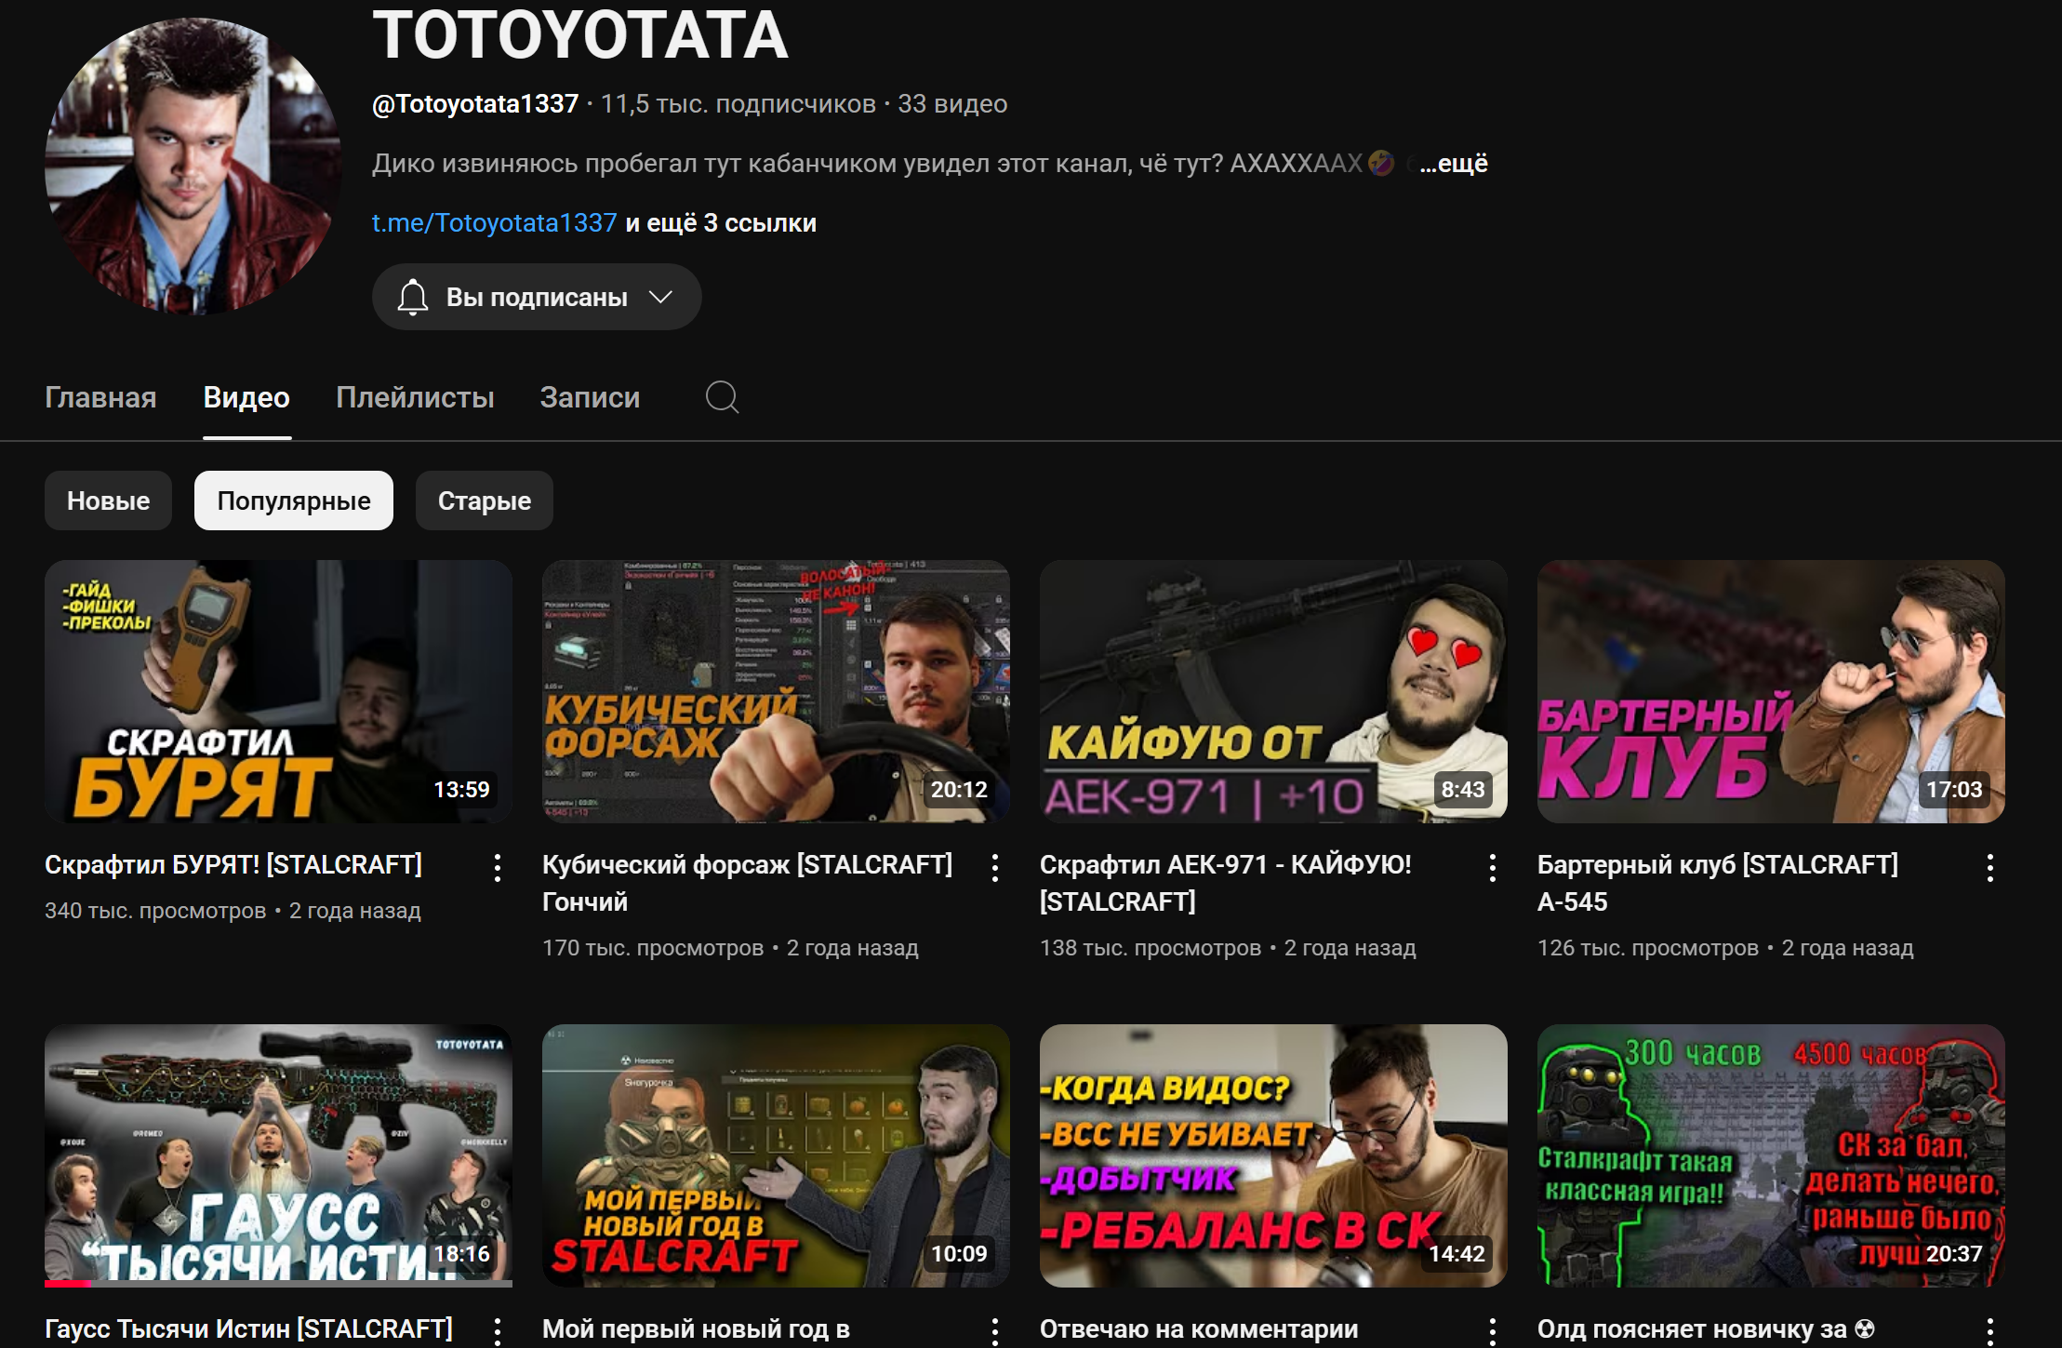Screen dimensions: 2062x1348
Task: Open video title Отвечаю на комментарии
Action: click(1199, 1329)
